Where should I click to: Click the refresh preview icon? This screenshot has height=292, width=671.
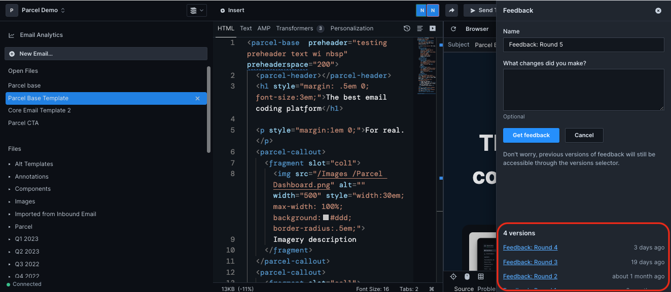[x=453, y=29]
